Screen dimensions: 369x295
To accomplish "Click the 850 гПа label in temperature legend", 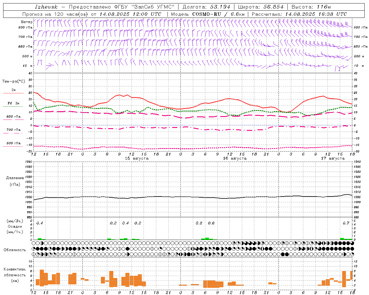I will 14,117.
